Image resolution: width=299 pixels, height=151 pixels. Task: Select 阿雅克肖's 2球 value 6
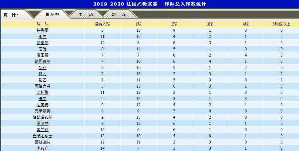pos(174,86)
